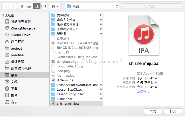
Task: Click ITNews.ipa file icon
Action: pyautogui.click(x=53, y=80)
